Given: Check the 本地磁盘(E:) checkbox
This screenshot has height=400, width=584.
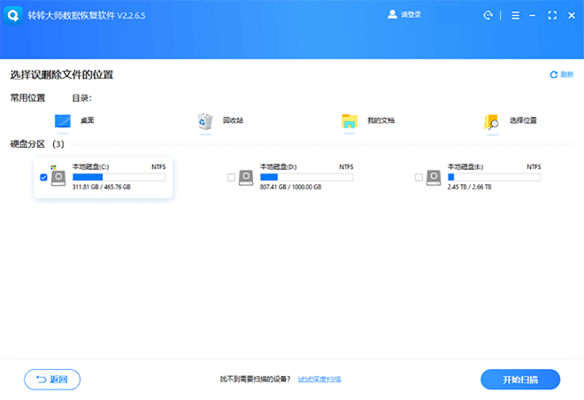Looking at the screenshot, I should (419, 178).
